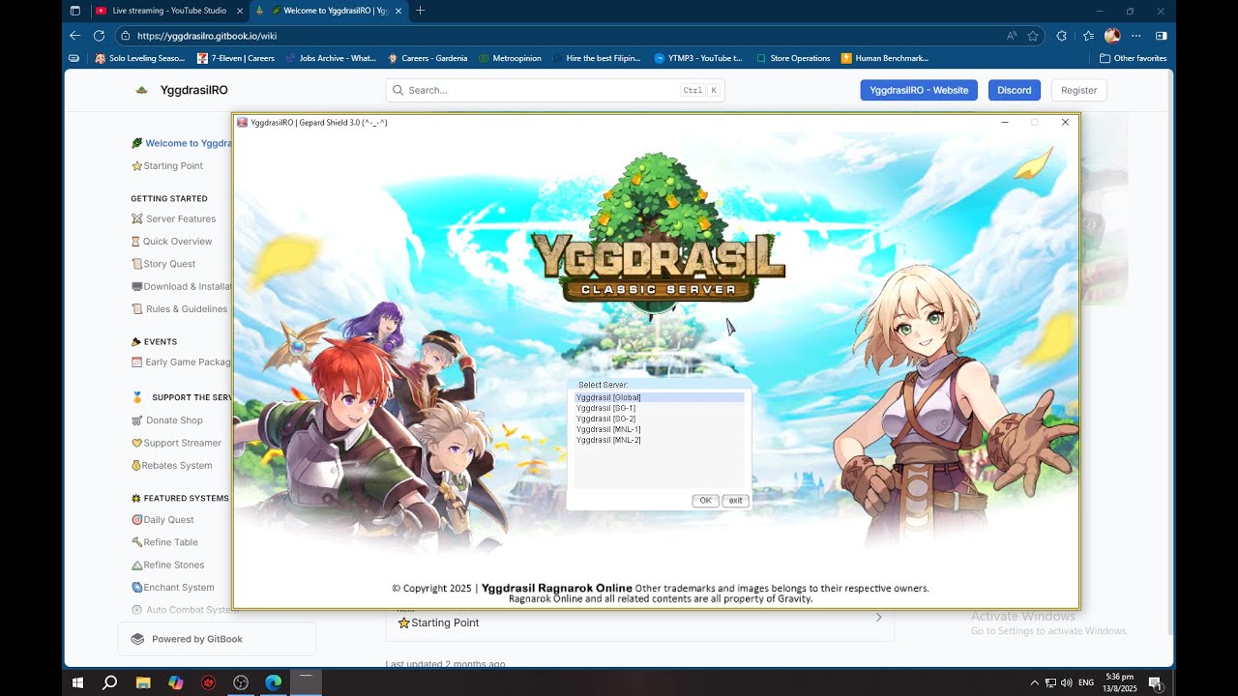Open Metroopinion bookmark
Viewport: 1238px width, 696px height.
point(511,58)
